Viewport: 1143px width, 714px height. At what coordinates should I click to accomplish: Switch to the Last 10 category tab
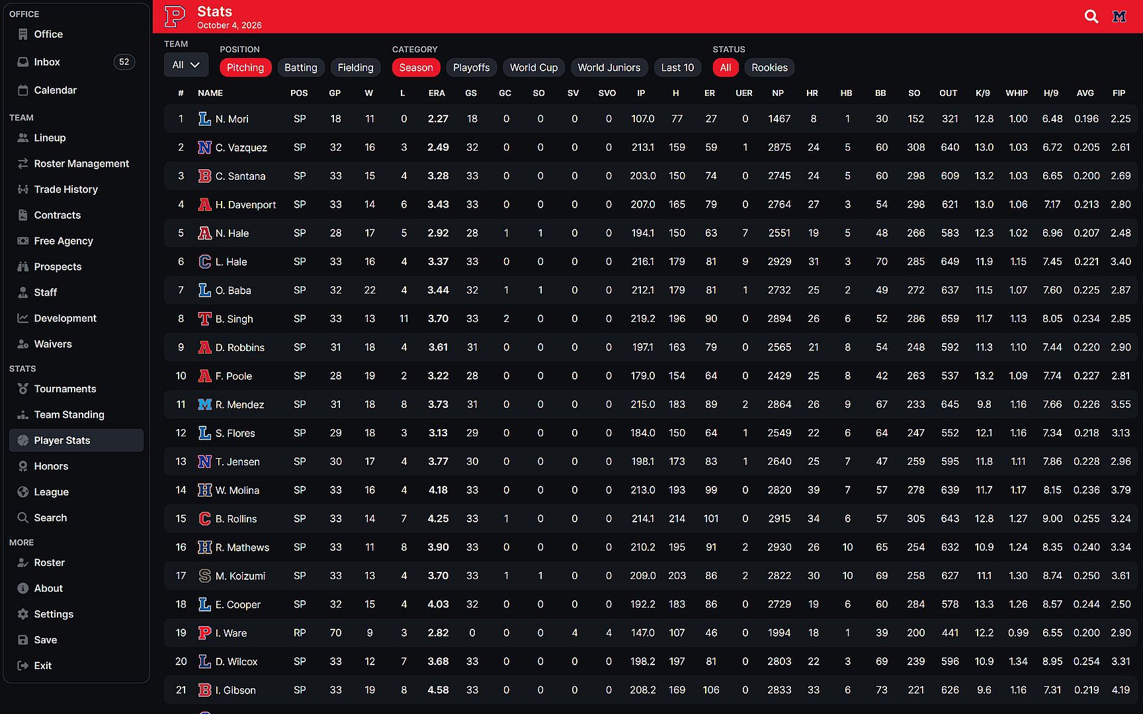click(x=677, y=67)
